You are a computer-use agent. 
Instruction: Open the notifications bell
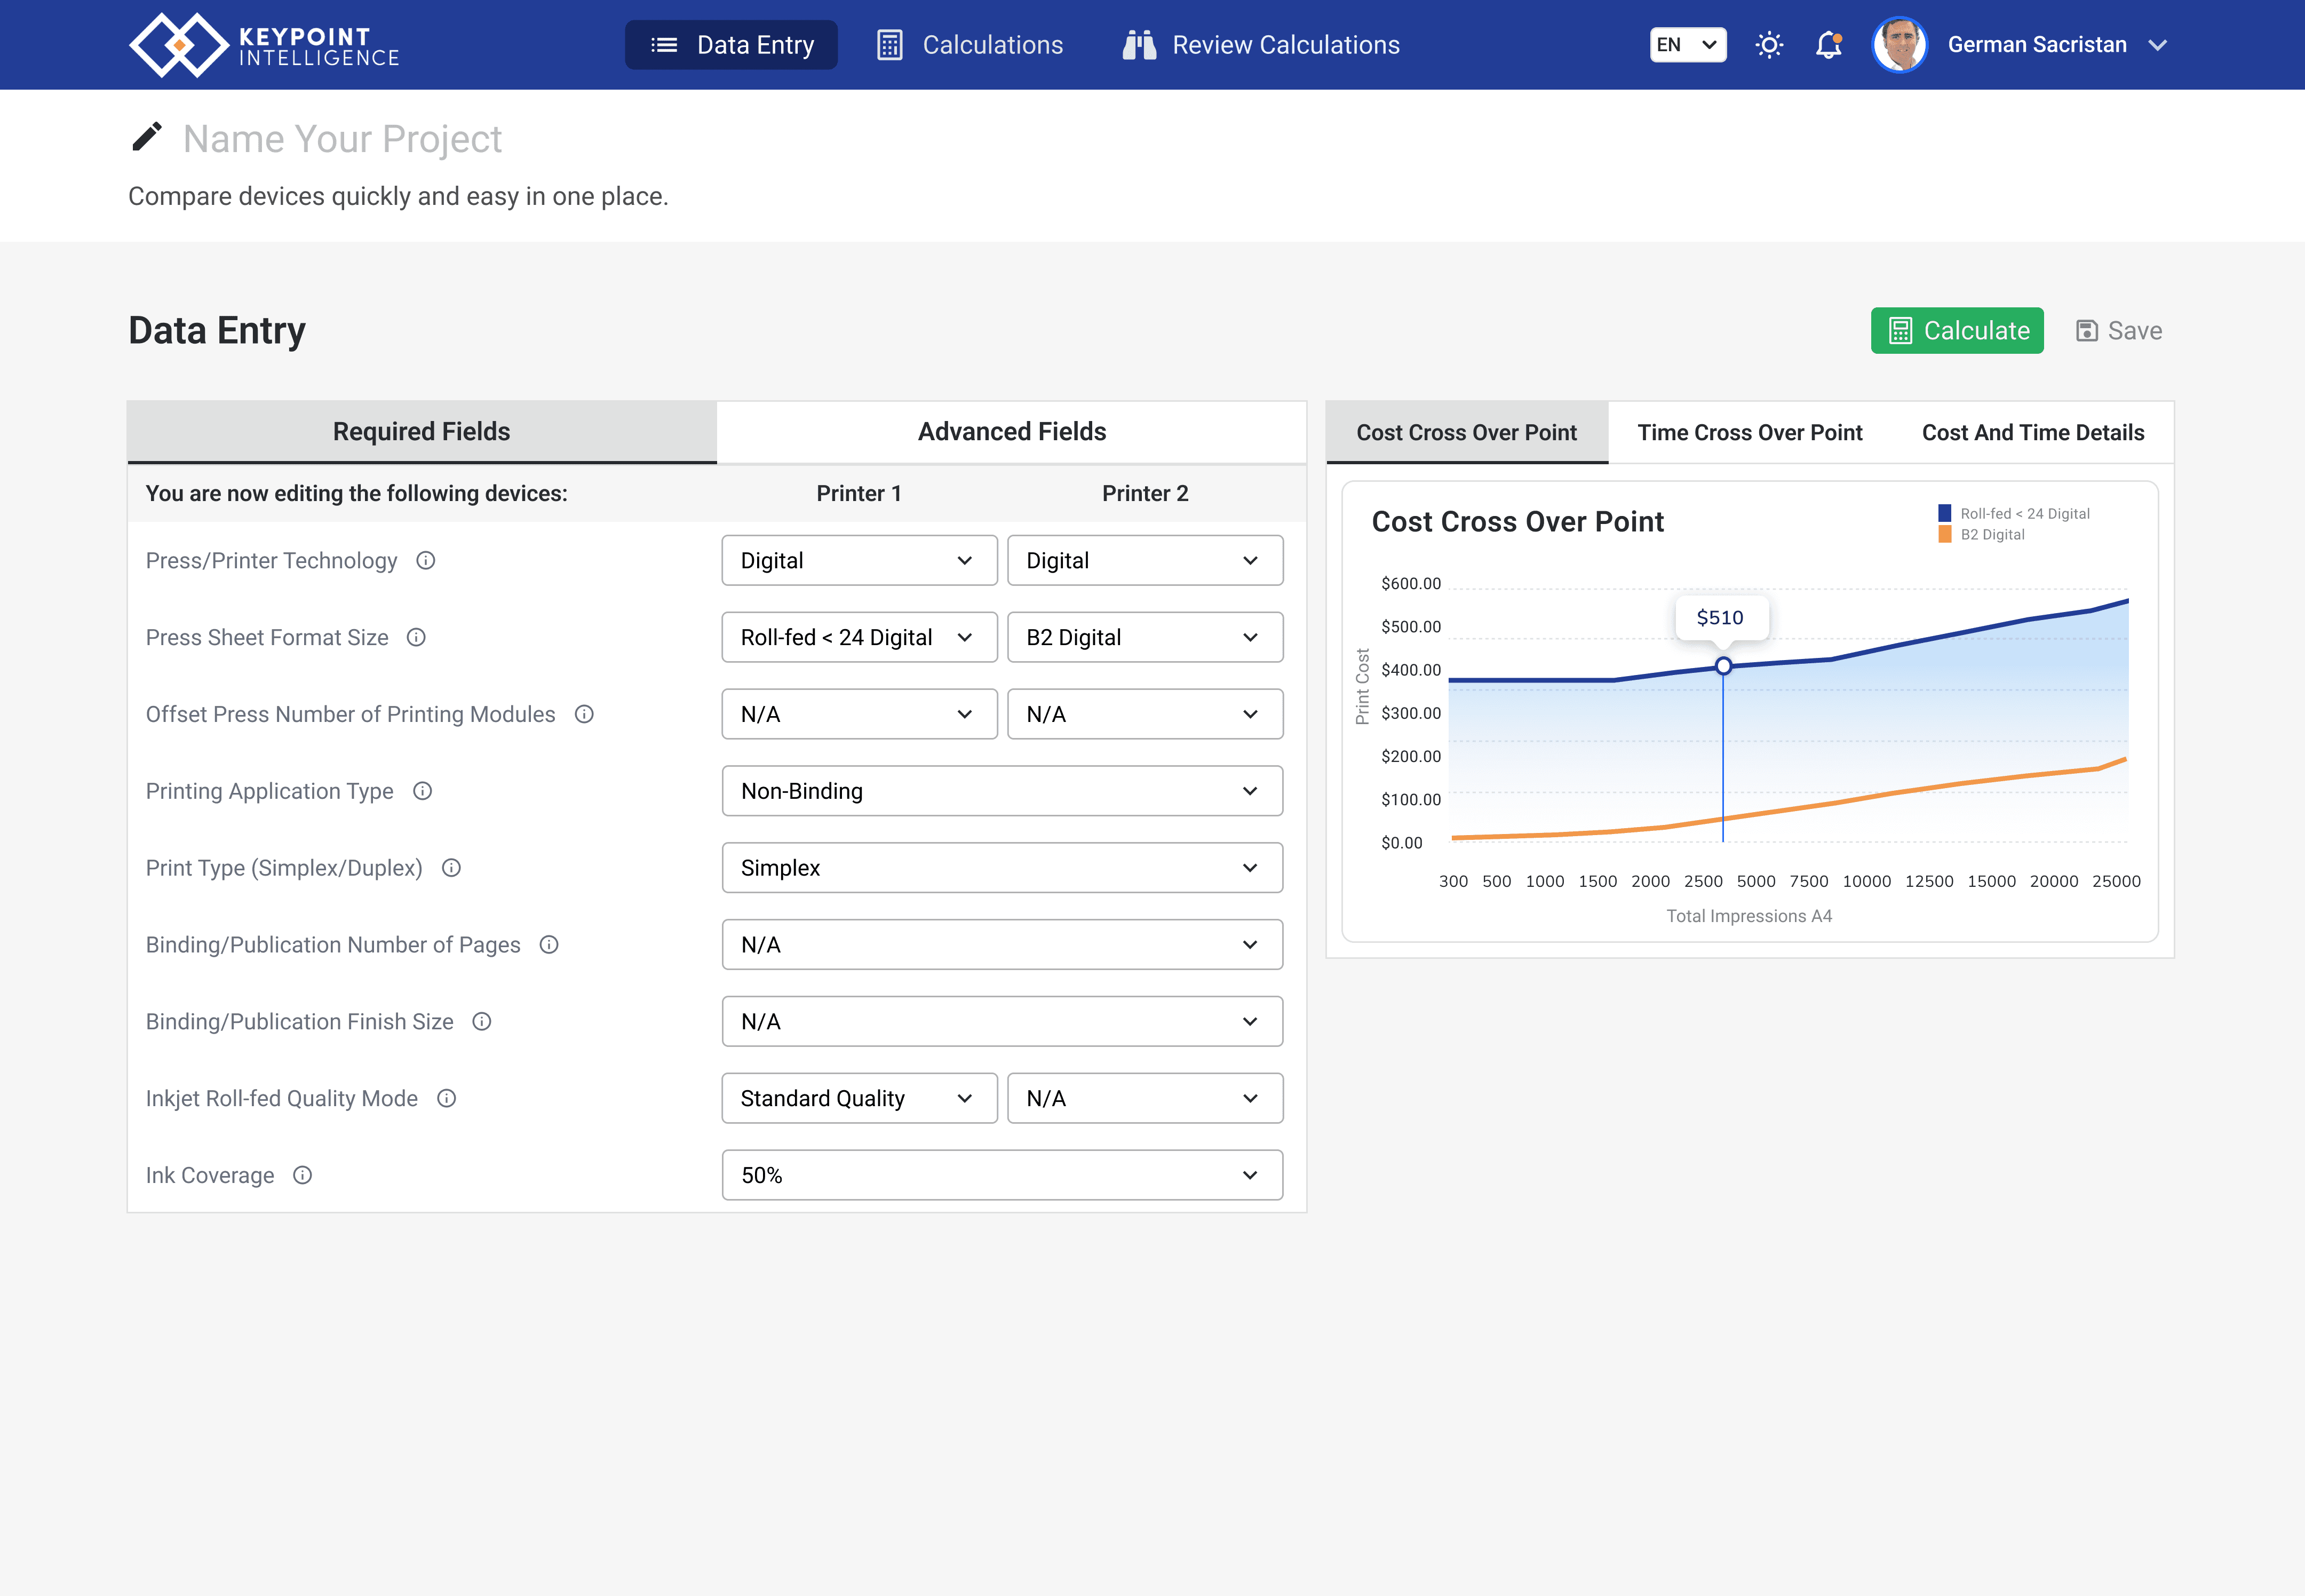click(x=1829, y=45)
